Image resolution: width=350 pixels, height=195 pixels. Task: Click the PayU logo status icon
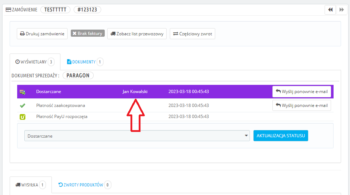point(23,117)
